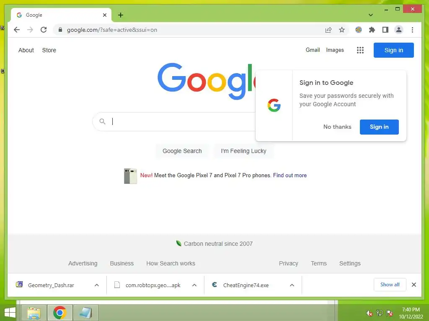This screenshot has height=321, width=429.
Task: Open the Google Store link
Action: pyautogui.click(x=49, y=50)
